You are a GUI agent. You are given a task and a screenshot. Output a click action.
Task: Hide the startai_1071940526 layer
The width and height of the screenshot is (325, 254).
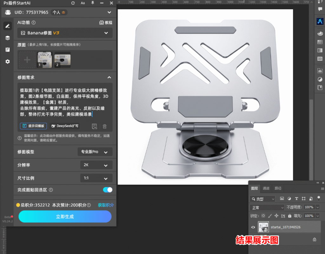[253, 227]
